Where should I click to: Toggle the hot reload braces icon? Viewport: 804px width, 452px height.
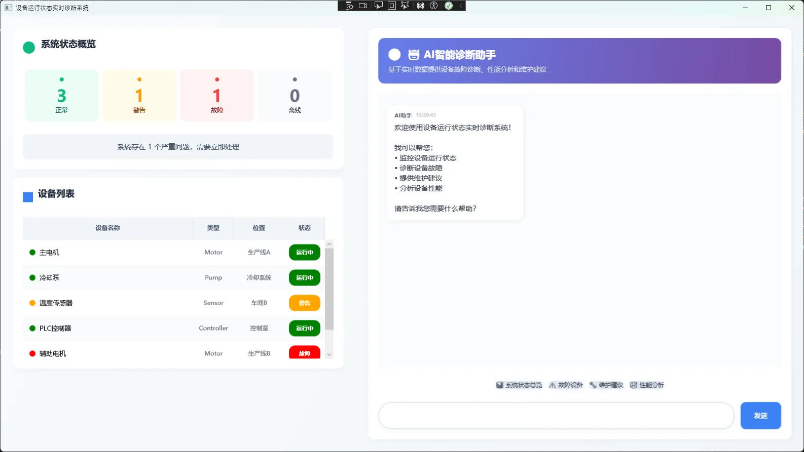point(420,6)
